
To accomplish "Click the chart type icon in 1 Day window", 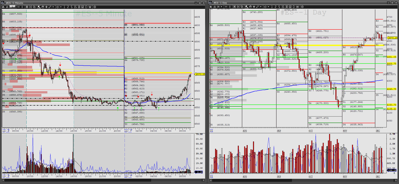I will [211, 7].
